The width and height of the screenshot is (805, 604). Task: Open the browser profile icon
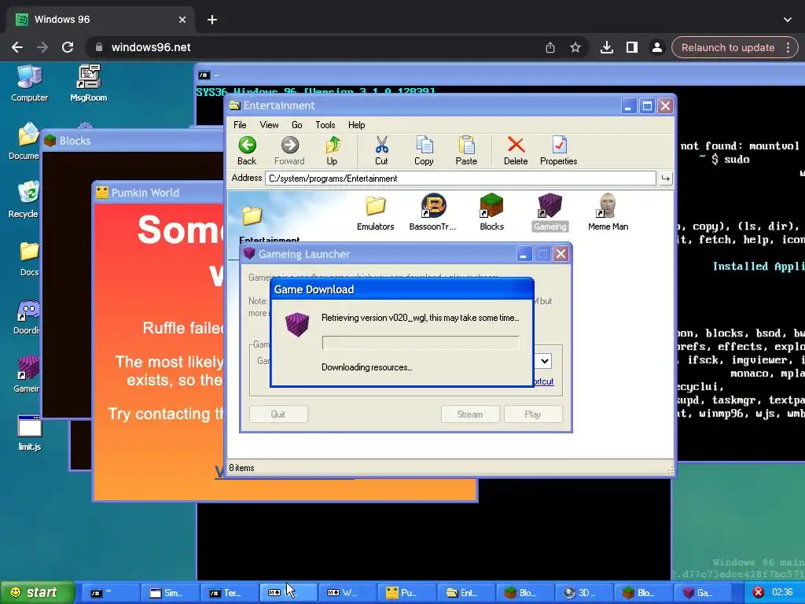pos(656,47)
